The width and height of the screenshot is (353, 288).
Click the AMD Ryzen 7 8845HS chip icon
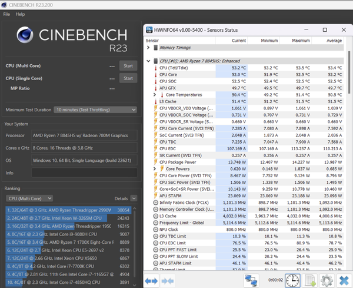tap(155, 61)
